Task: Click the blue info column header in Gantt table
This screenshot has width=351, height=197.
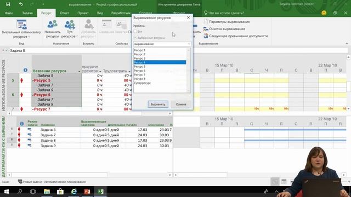Action: pos(21,124)
